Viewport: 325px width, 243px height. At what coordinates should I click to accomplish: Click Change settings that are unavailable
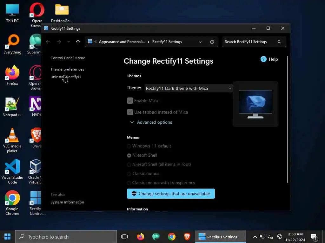pos(171,194)
